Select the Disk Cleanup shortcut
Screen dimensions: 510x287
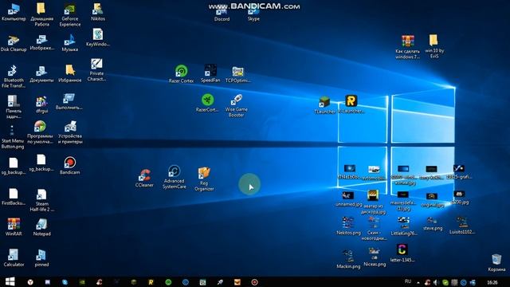point(14,43)
